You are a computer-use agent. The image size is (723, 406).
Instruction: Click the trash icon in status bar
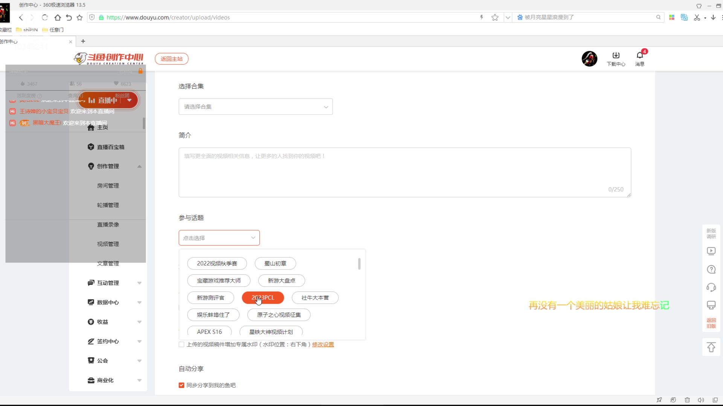(687, 400)
